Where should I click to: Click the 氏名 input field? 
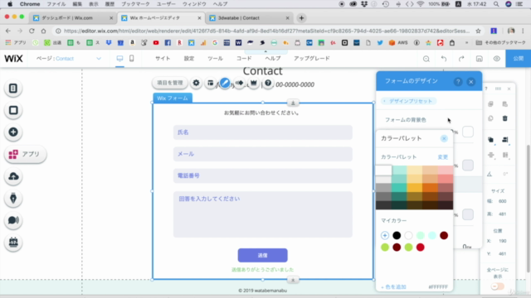(x=262, y=132)
